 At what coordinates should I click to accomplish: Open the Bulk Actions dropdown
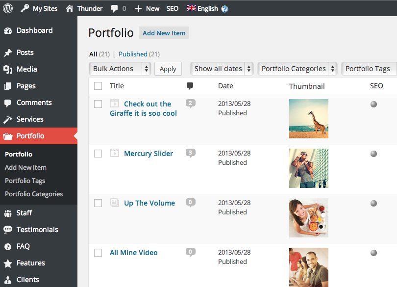[x=120, y=69]
